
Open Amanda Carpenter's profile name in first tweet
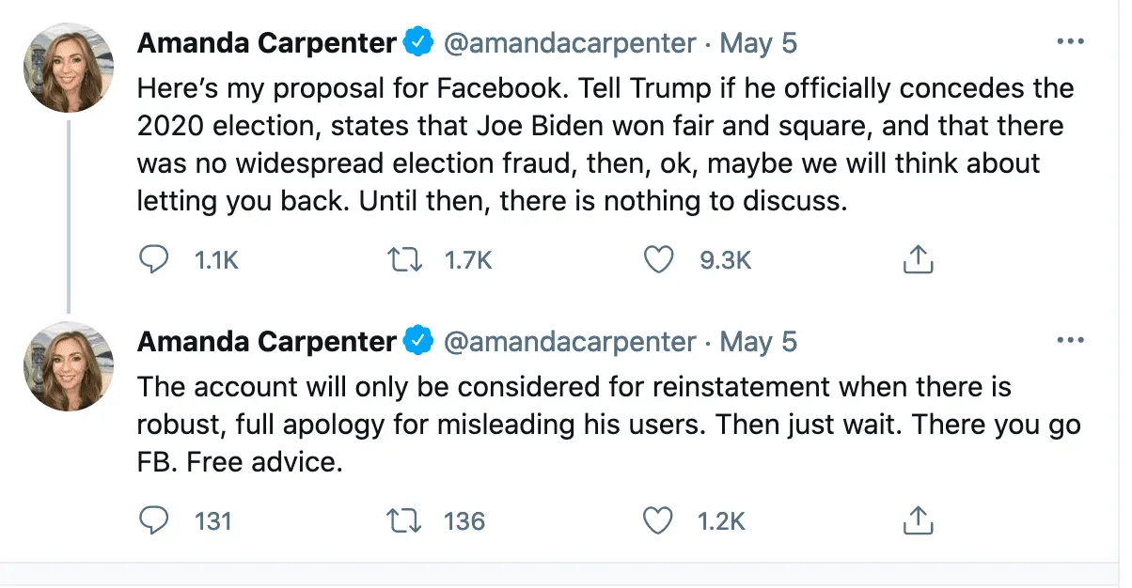click(x=267, y=43)
